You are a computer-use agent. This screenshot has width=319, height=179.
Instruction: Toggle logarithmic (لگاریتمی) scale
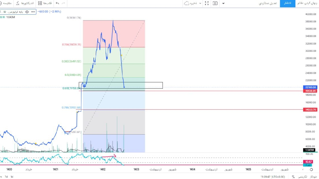click(x=303, y=177)
